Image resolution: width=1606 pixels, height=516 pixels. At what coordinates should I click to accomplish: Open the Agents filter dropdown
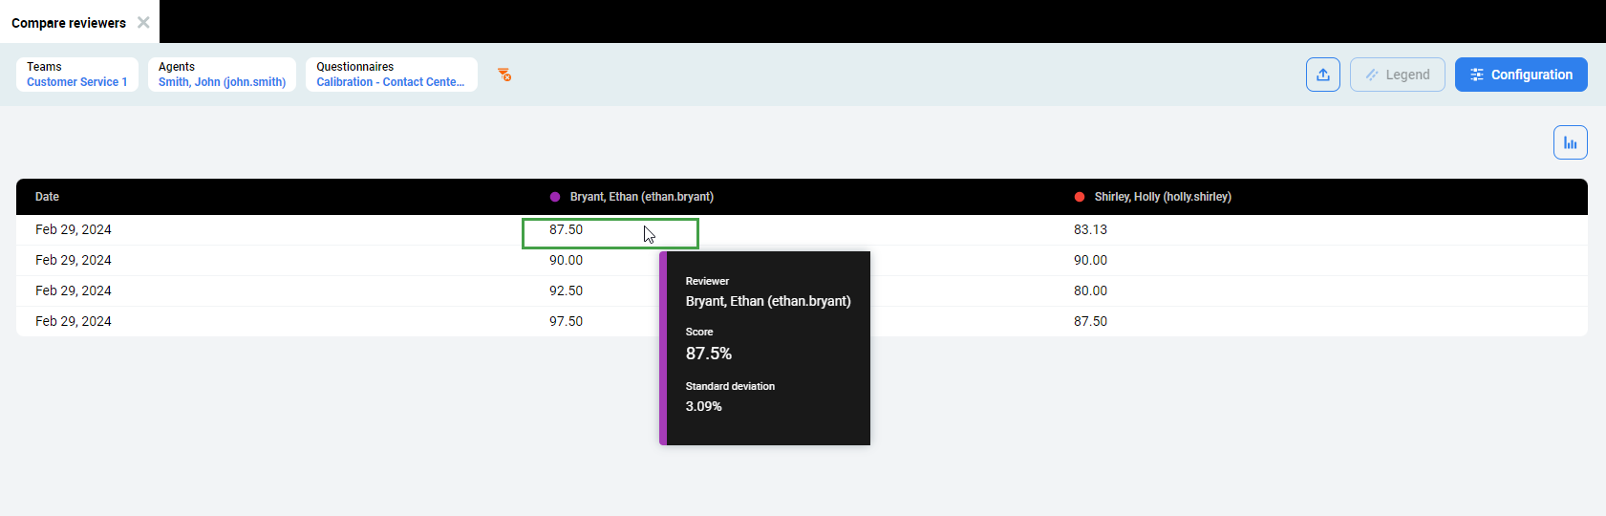pyautogui.click(x=222, y=75)
